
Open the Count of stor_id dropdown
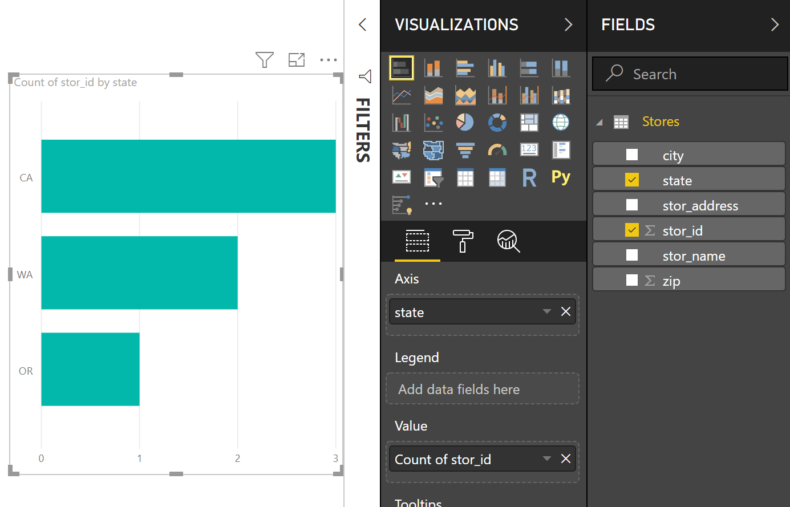[546, 459]
